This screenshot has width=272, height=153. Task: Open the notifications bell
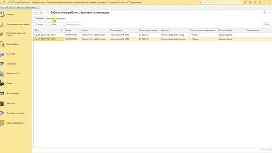coord(245,3)
